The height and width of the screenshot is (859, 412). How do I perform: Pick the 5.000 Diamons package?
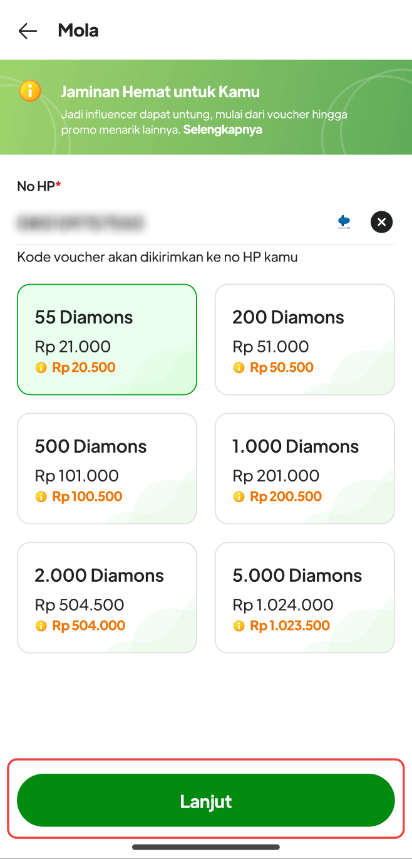point(305,598)
